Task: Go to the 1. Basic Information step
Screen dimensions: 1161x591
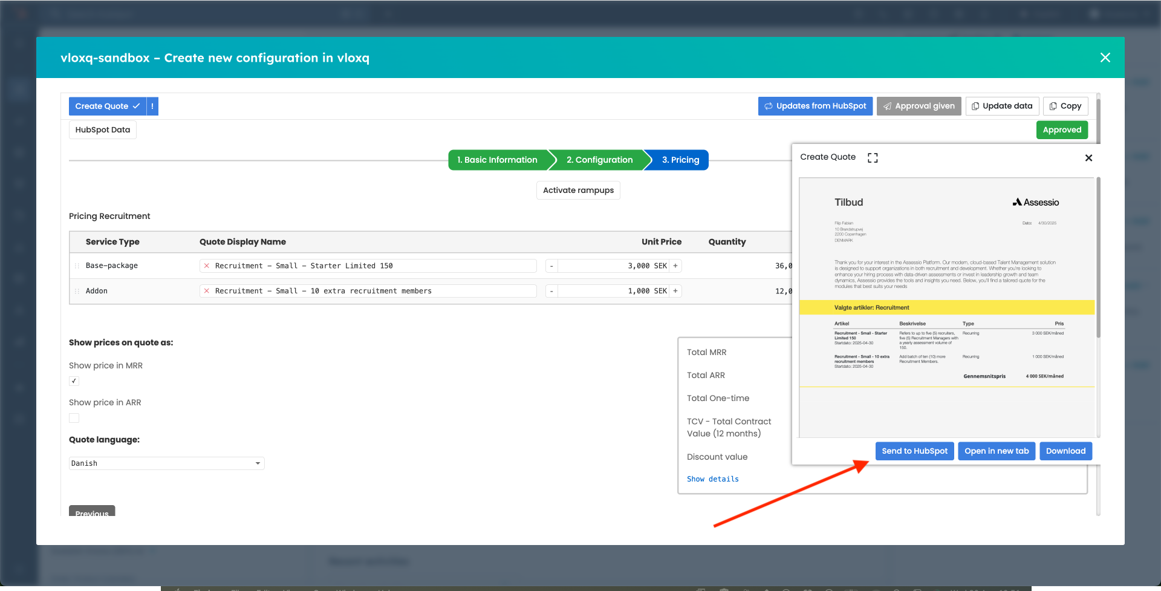Action: (497, 160)
